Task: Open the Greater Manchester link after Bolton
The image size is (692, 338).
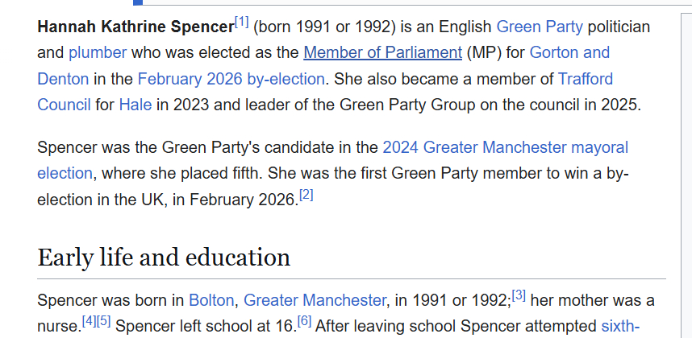Action: pos(315,301)
